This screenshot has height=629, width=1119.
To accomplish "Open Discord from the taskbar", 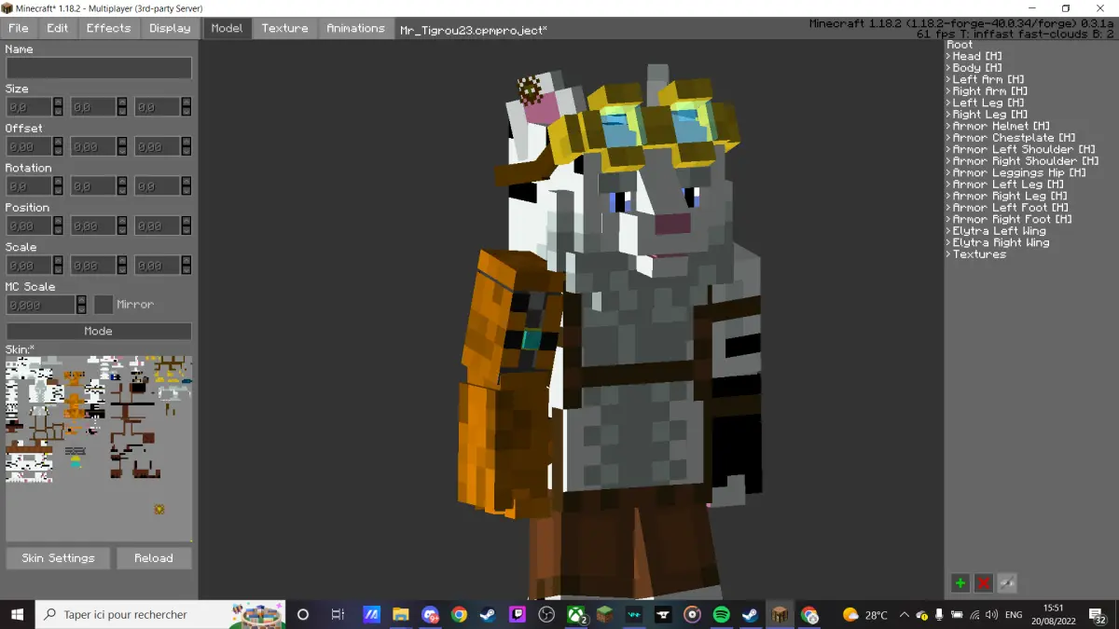I will point(430,615).
